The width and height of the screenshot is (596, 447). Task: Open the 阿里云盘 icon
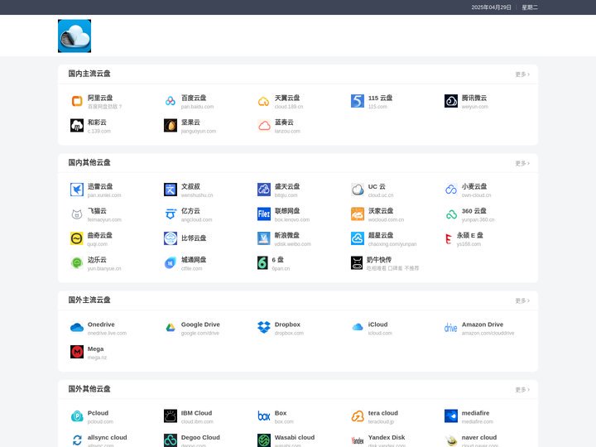pos(77,101)
